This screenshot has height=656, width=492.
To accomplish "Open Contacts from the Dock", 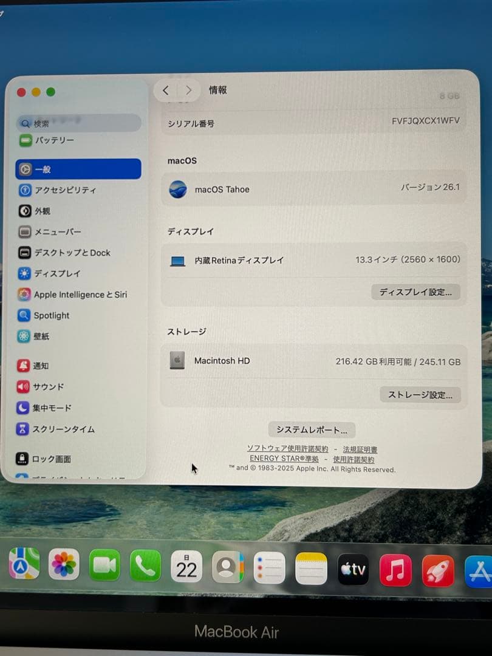I will point(228,567).
